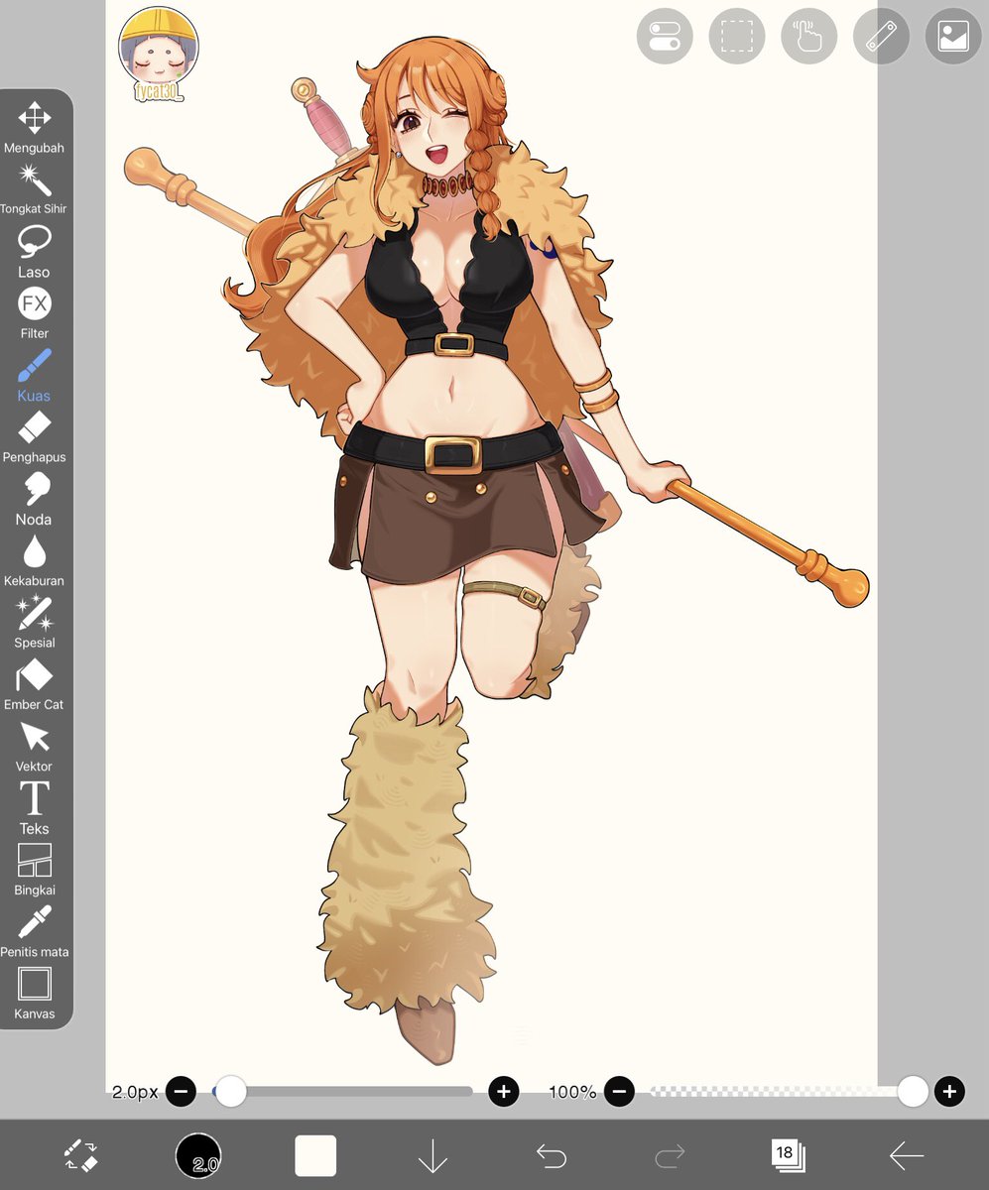Viewport: 989px width, 1190px height.
Task: Open the FX Filter tool
Action: (x=34, y=313)
